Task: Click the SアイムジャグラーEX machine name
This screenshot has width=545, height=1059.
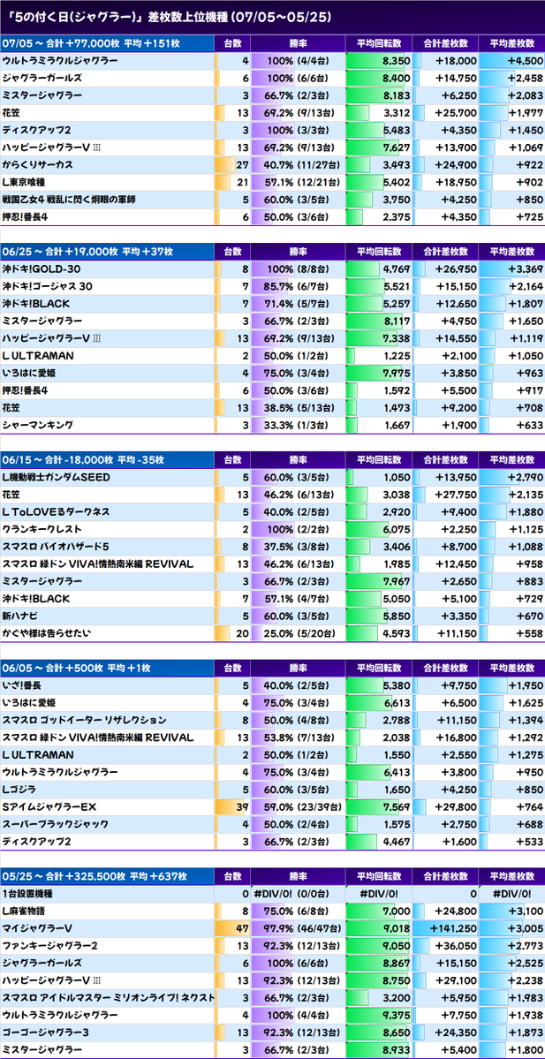Action: (50, 807)
